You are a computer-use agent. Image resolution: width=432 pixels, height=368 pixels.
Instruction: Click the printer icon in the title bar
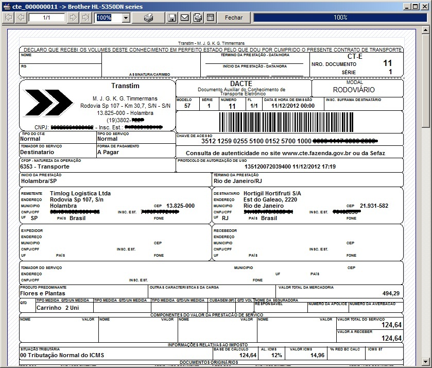pos(7,7)
